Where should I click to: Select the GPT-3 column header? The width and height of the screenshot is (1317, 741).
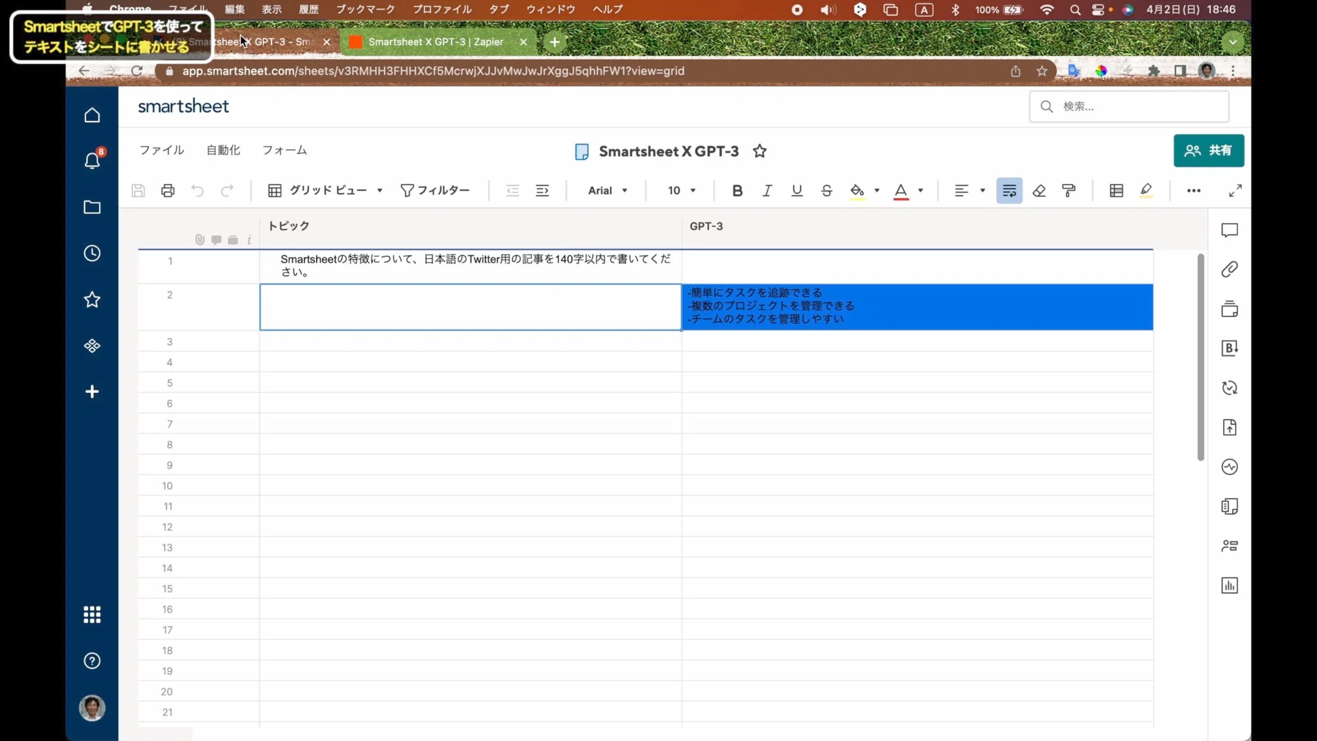click(917, 226)
